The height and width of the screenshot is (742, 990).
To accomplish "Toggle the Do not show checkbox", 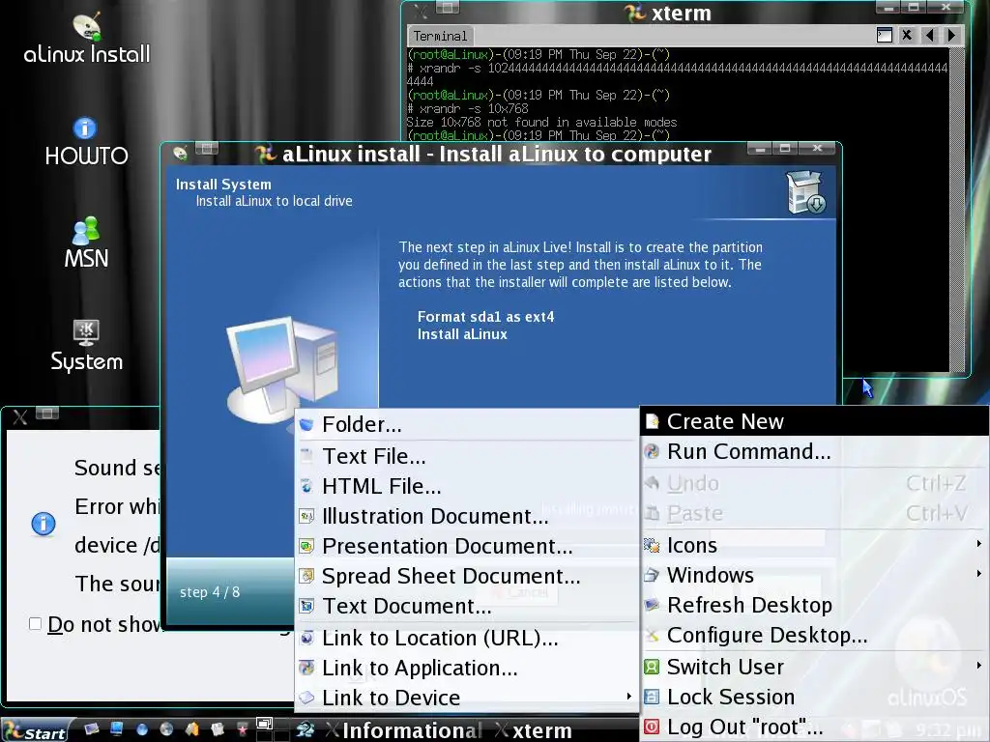I will (x=36, y=624).
